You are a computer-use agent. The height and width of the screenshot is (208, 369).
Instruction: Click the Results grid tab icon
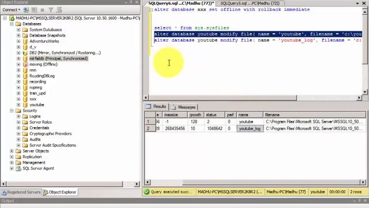coord(149,106)
